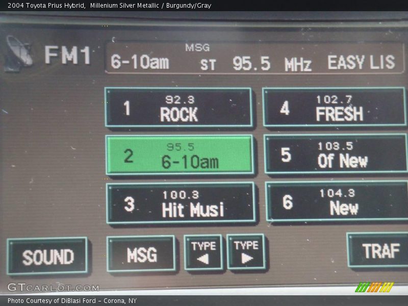The height and width of the screenshot is (306, 408).
Task: Select preset 1 ROCK 92.3
Action: tap(178, 108)
